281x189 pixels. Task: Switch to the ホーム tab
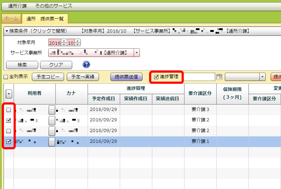click(x=11, y=19)
